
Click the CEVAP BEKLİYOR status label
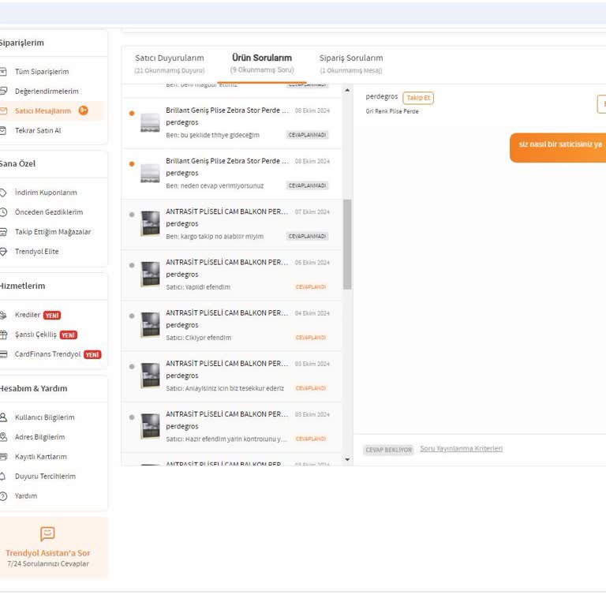(388, 450)
